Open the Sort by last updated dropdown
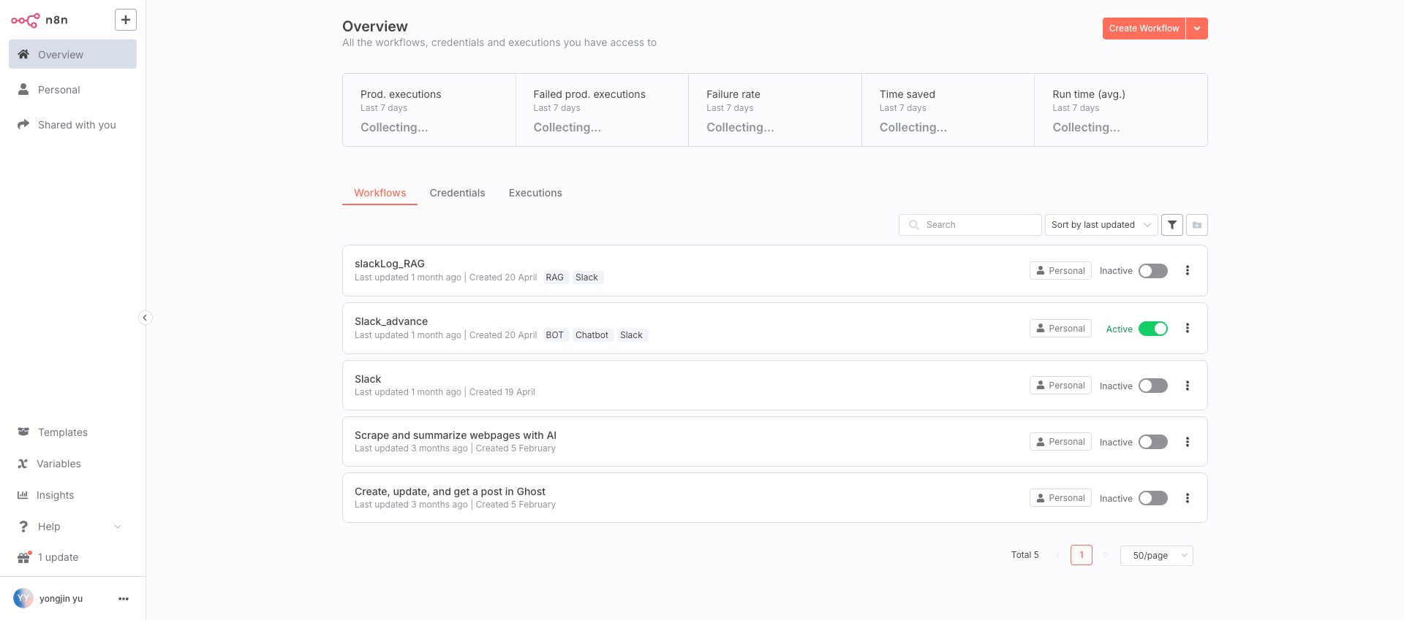The image size is (1404, 620). 1101,225
